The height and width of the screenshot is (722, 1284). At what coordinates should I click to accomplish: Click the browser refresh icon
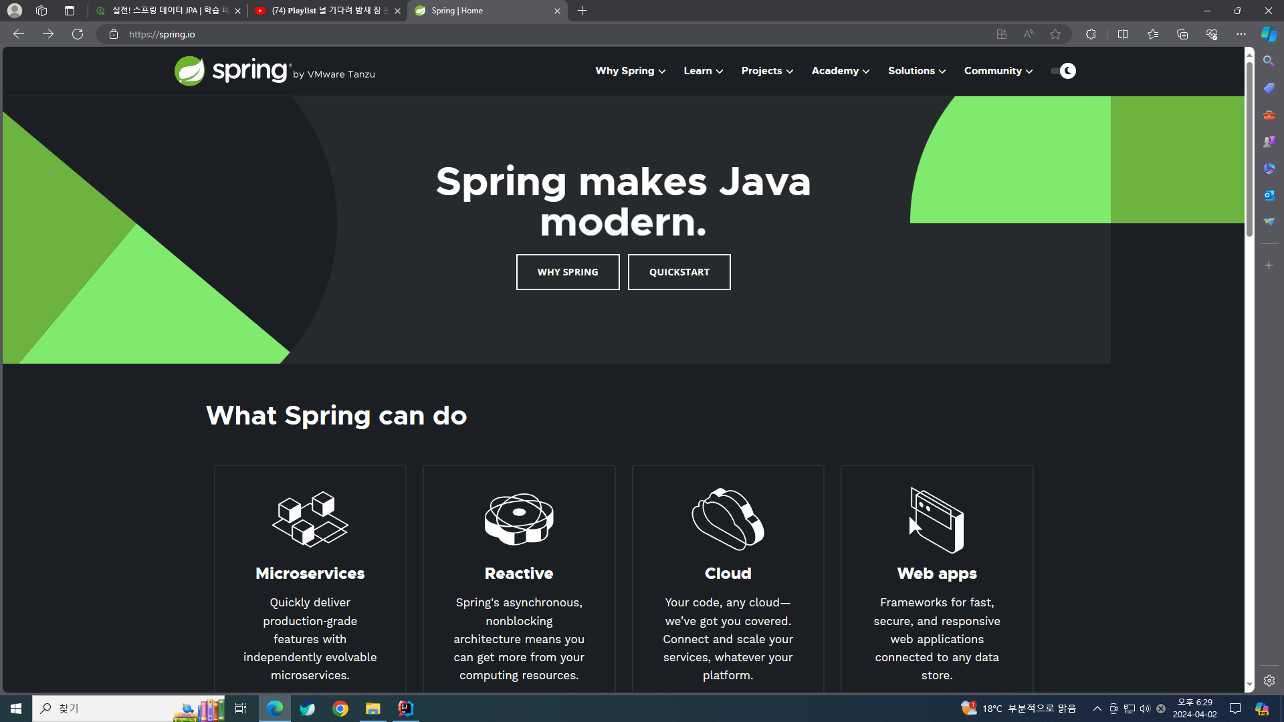(78, 34)
